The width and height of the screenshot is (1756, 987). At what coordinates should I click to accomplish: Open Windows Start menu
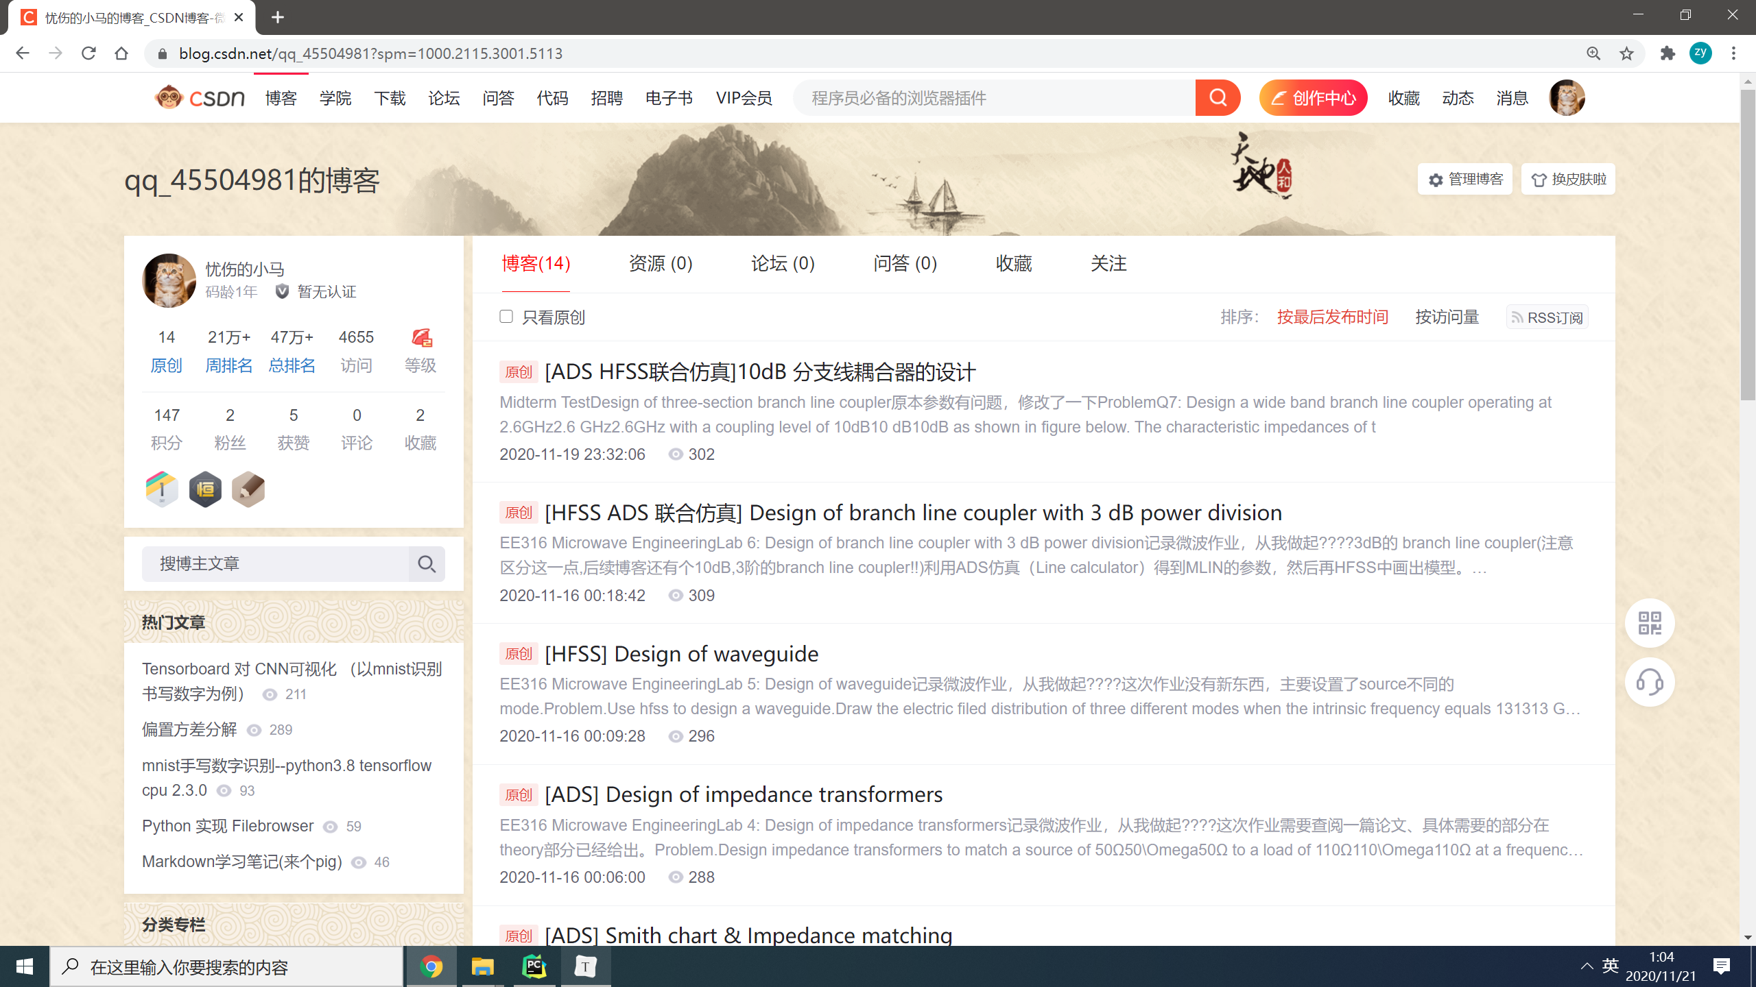tap(25, 967)
